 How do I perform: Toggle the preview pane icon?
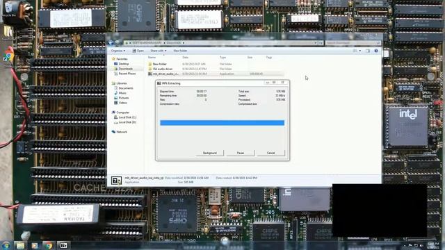[x=368, y=51]
